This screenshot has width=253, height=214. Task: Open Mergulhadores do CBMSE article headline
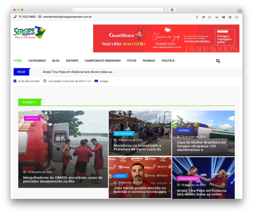tap(63, 180)
